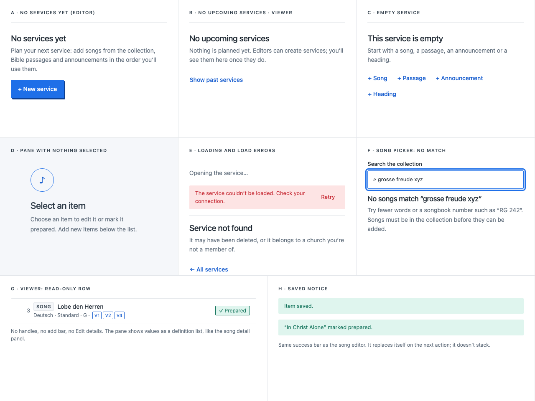Click the This service is empty heading
Screen dimensions: 535x401
click(405, 38)
